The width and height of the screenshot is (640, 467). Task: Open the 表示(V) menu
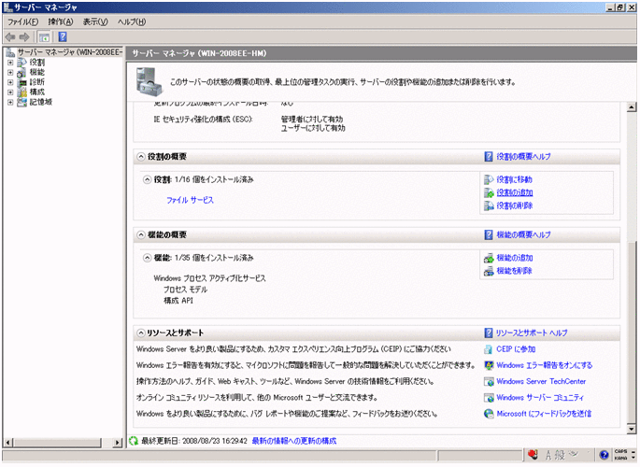(95, 22)
